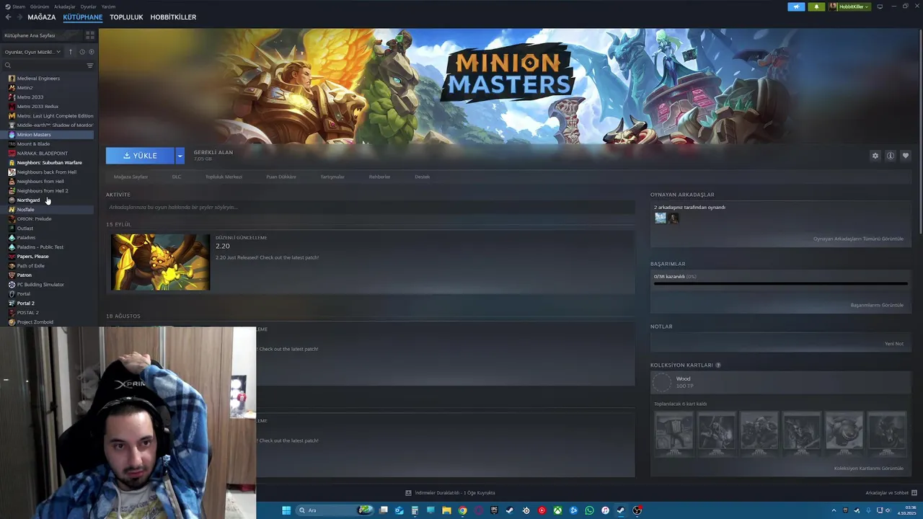The image size is (923, 519).
Task: Enter Big Picture mode icon
Action: pyautogui.click(x=880, y=6)
